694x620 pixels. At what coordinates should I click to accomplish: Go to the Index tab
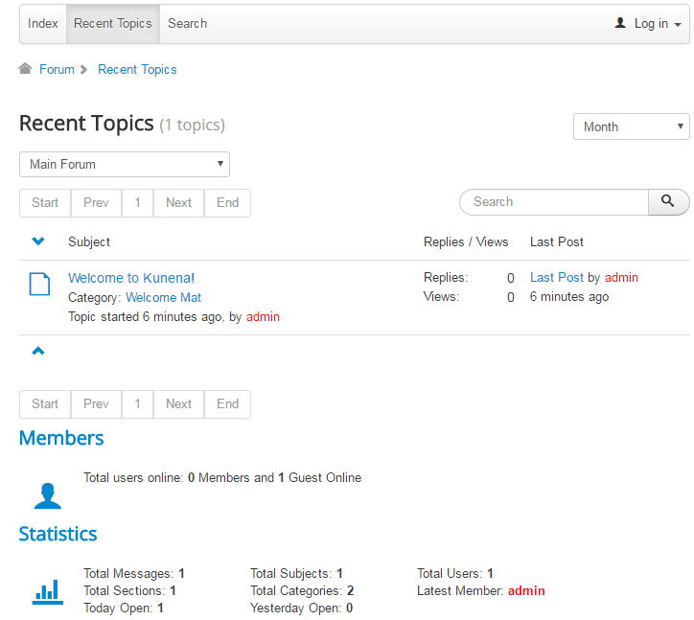(x=43, y=24)
